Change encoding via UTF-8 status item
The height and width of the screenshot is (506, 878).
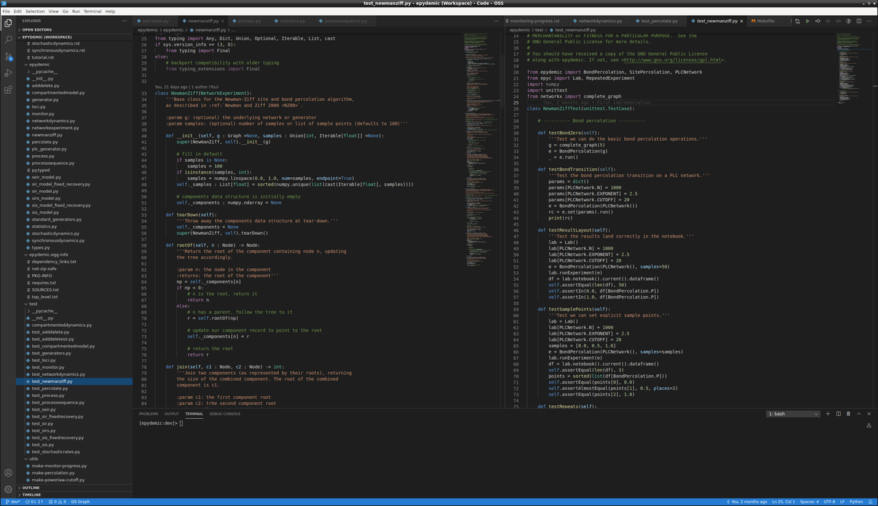829,502
